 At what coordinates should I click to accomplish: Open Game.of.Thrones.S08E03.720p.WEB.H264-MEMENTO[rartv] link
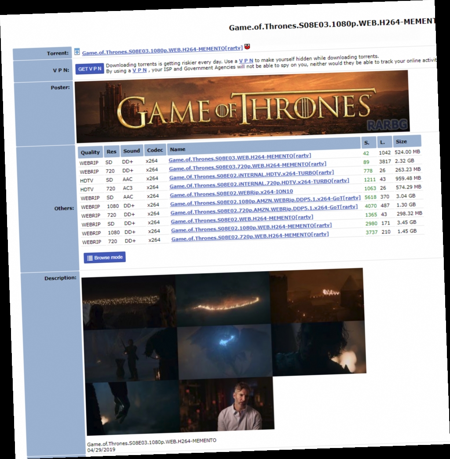click(248, 166)
